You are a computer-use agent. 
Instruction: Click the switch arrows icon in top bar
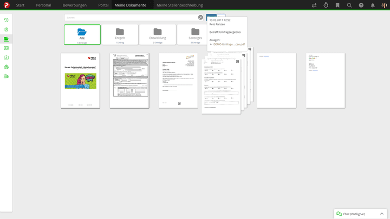[314, 5]
